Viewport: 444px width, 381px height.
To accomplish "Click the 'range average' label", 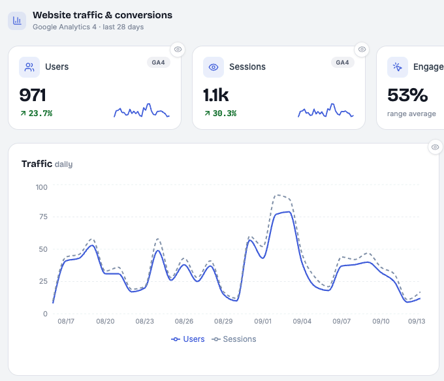I will click(411, 114).
